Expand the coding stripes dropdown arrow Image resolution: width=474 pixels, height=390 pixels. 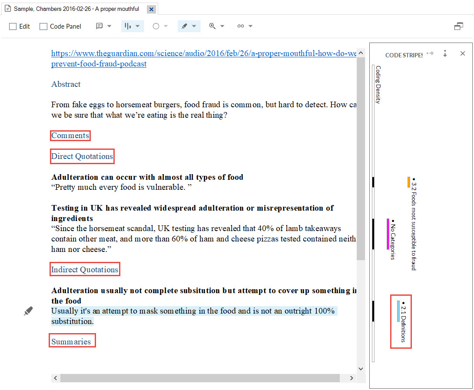pos(138,26)
